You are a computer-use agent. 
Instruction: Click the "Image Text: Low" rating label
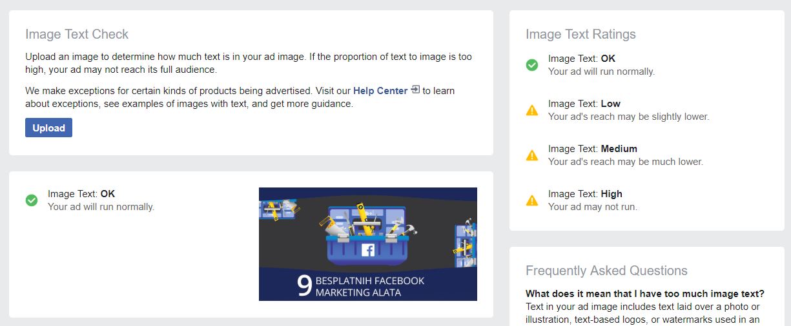point(584,104)
